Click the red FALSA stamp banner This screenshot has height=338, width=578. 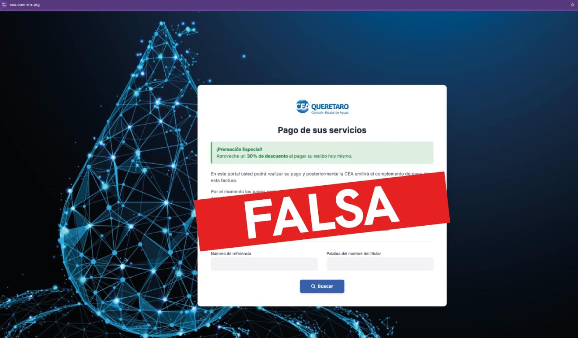(322, 211)
